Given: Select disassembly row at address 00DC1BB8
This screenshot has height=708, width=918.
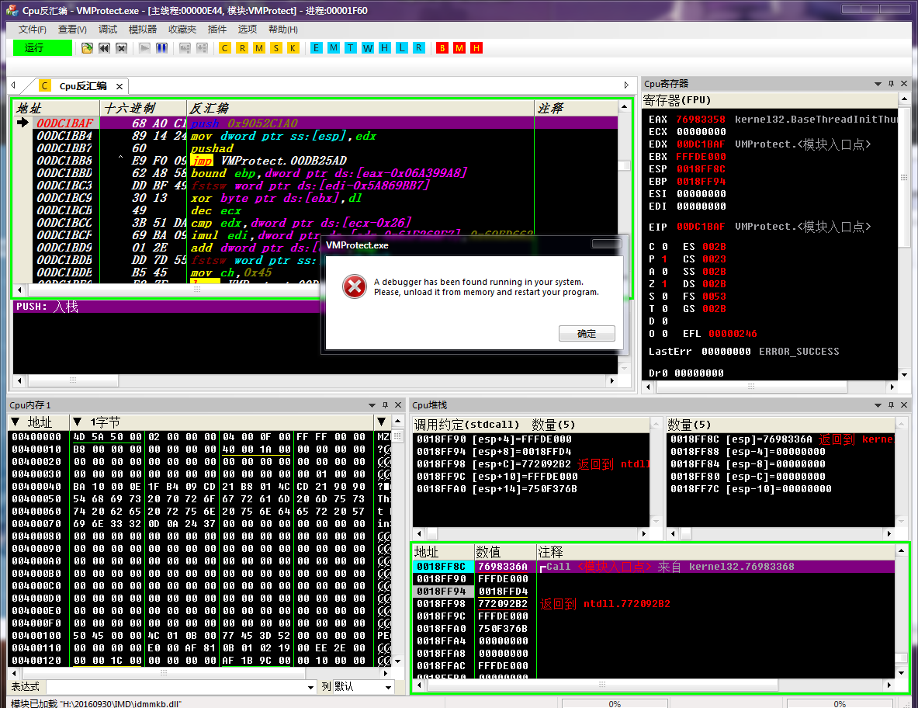Looking at the screenshot, I should (x=316, y=161).
